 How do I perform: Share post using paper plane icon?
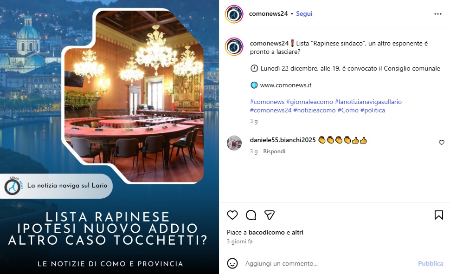[x=270, y=215]
